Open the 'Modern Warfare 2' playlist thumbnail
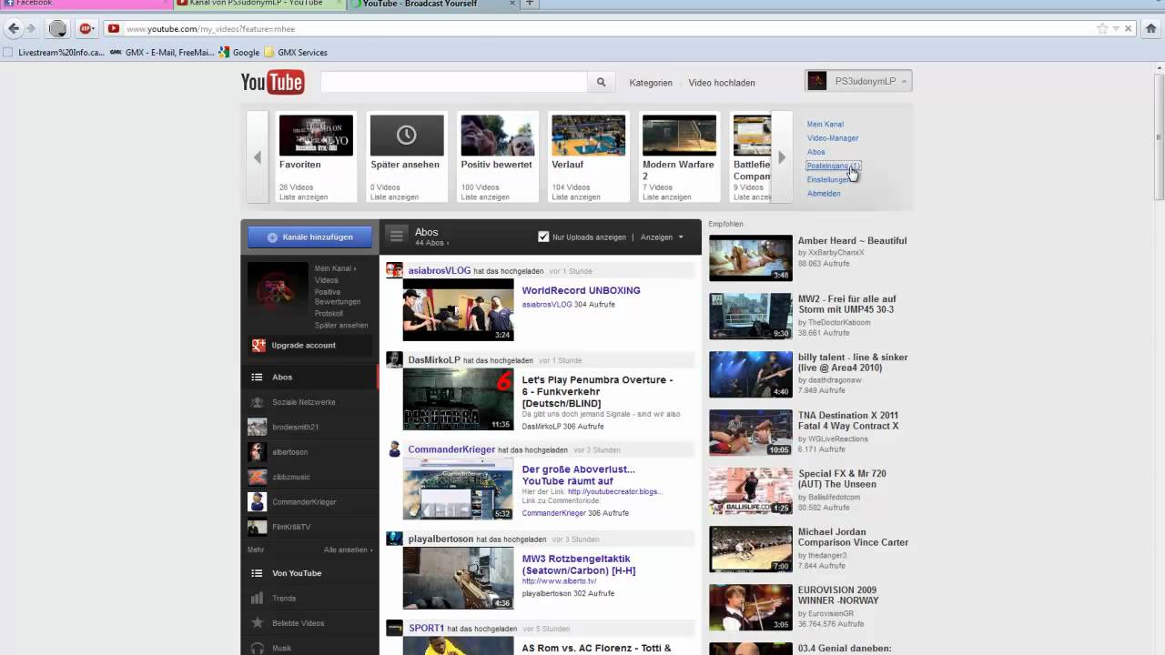The height and width of the screenshot is (655, 1165). click(x=680, y=136)
